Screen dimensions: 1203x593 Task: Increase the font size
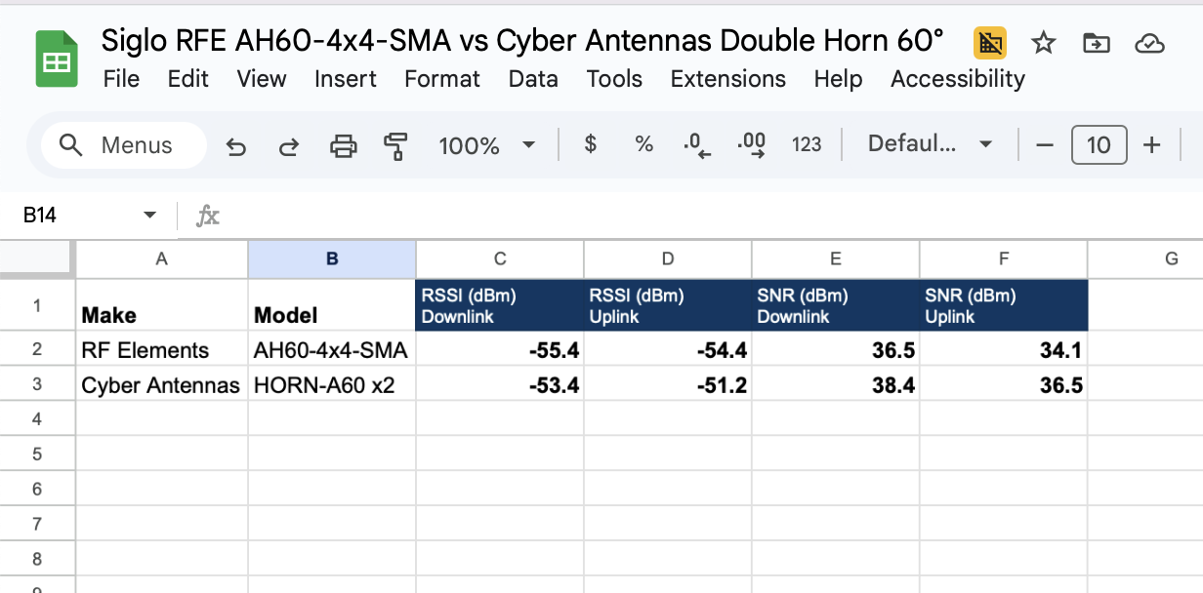pyautogui.click(x=1152, y=145)
